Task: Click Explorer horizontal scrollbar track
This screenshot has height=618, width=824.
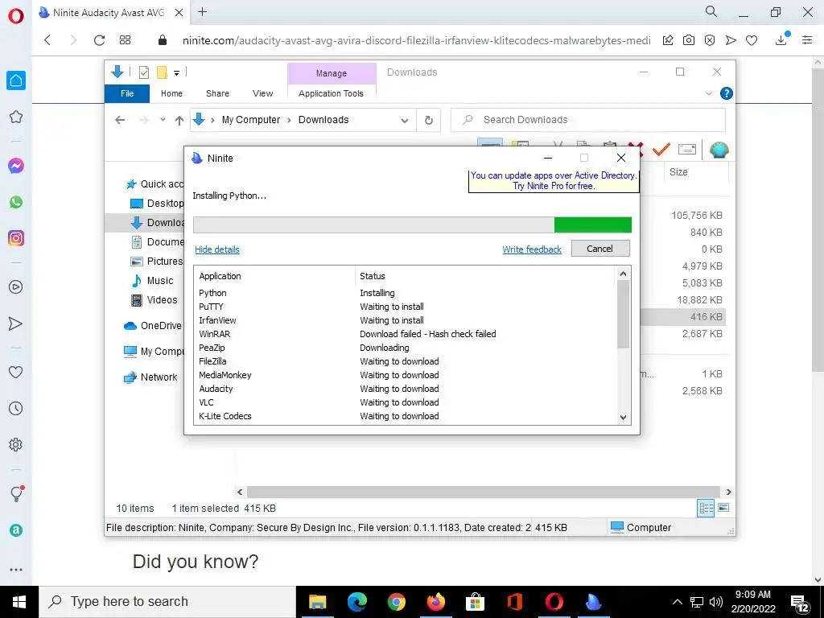Action: point(484,492)
